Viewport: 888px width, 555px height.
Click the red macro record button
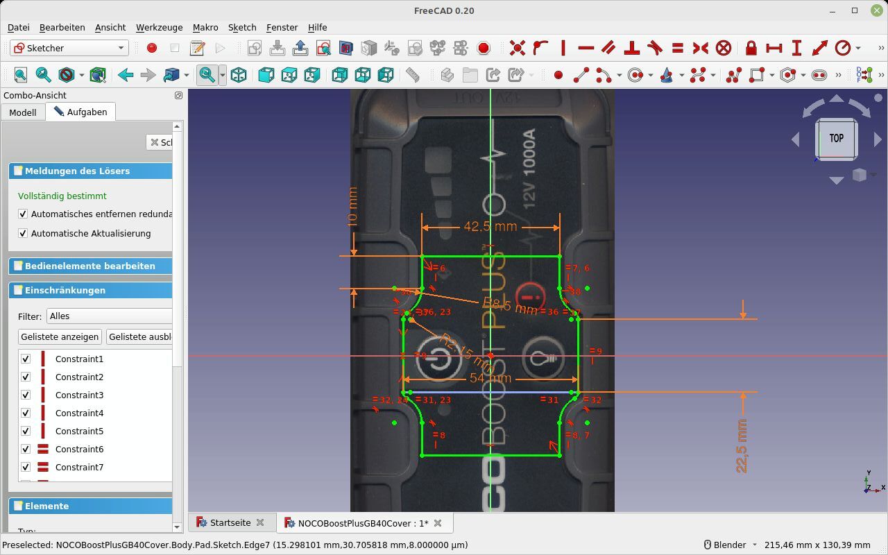coord(151,48)
